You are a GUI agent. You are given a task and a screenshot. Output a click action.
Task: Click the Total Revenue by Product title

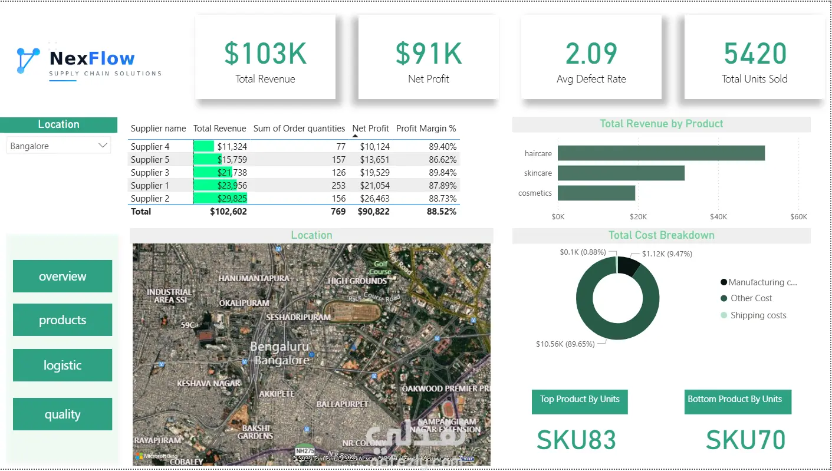tap(662, 124)
